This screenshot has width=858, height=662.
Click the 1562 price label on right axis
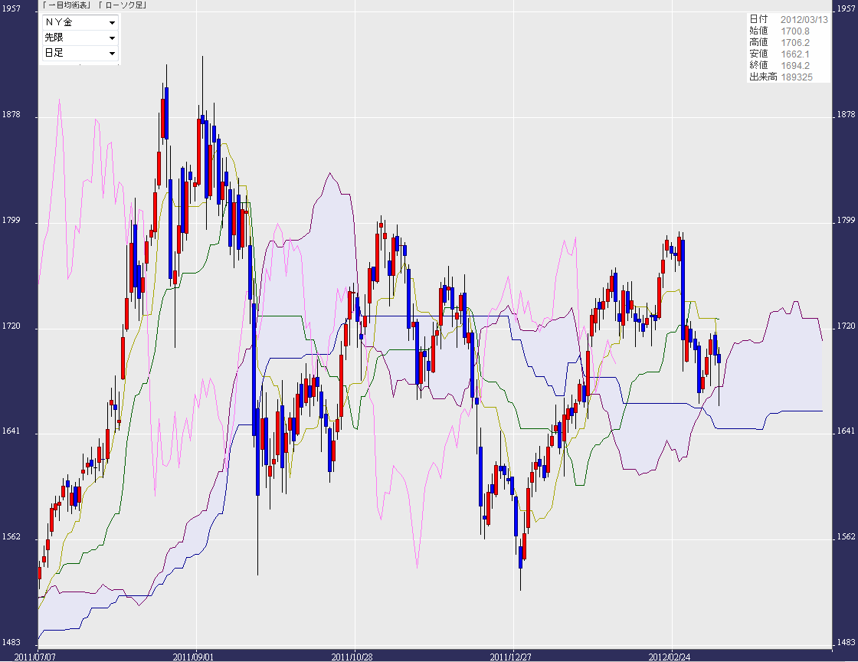[847, 538]
